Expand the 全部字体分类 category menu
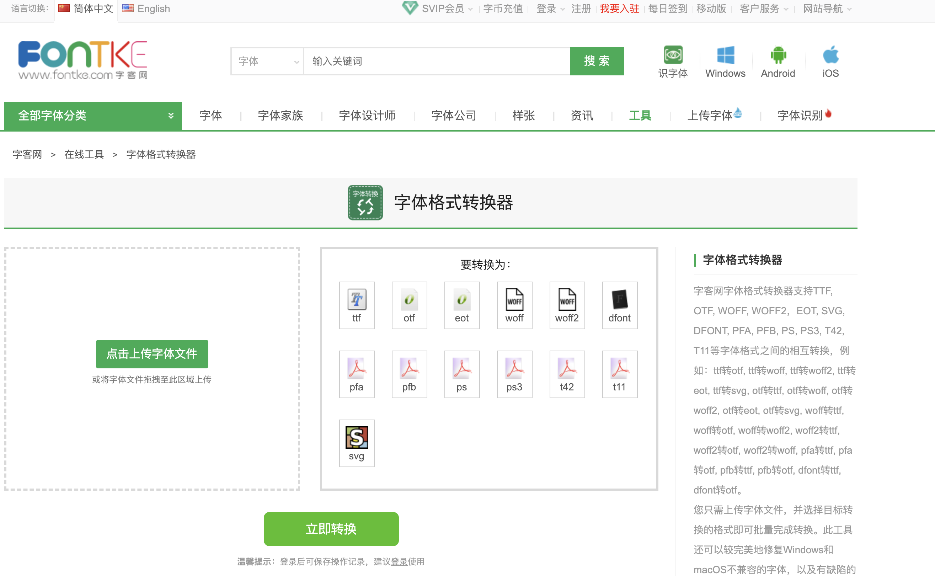This screenshot has width=935, height=576. 93,116
